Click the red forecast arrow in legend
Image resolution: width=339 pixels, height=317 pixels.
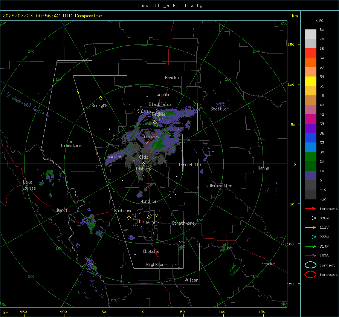point(310,208)
